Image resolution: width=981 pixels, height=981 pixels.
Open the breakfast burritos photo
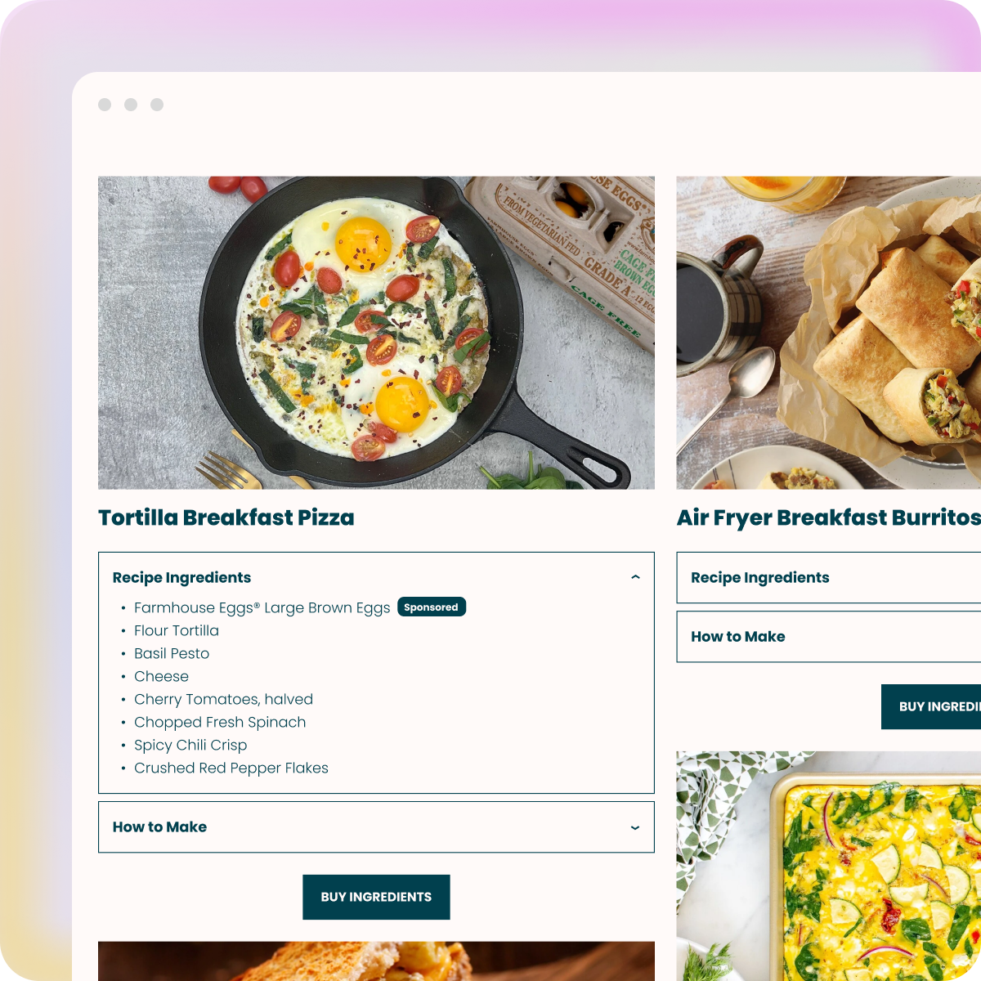(x=829, y=333)
